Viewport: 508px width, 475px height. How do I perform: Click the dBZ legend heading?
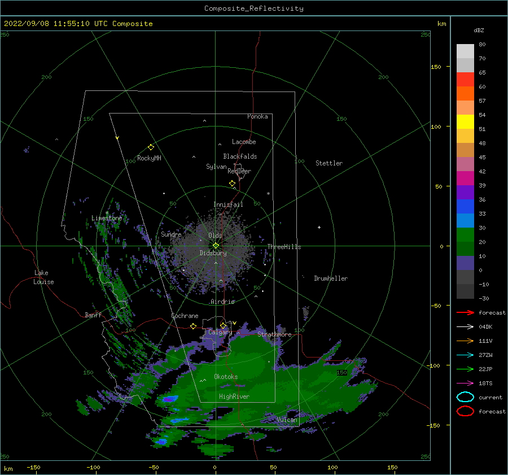coord(479,30)
